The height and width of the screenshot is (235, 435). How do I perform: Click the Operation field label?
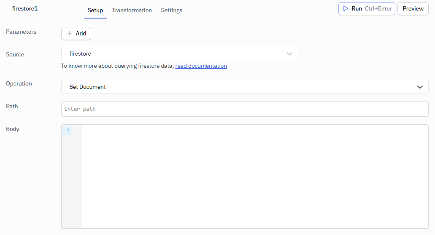pyautogui.click(x=19, y=83)
